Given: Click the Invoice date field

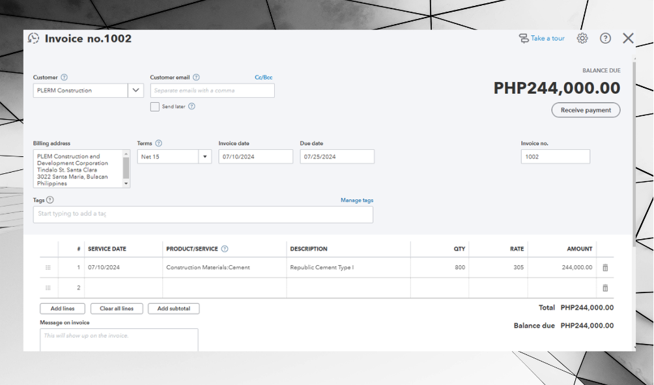Looking at the screenshot, I should pyautogui.click(x=256, y=157).
